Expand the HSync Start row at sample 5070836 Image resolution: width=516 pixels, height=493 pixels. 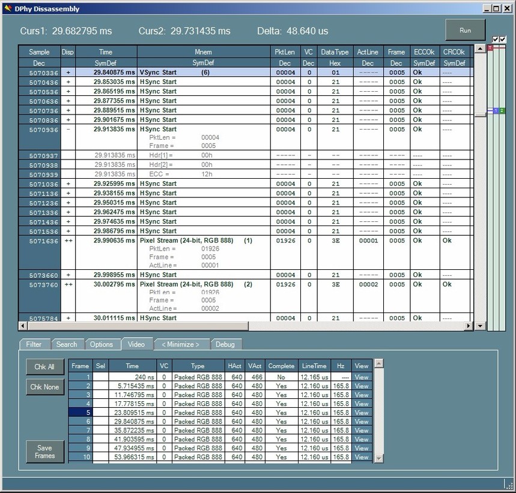(68, 119)
